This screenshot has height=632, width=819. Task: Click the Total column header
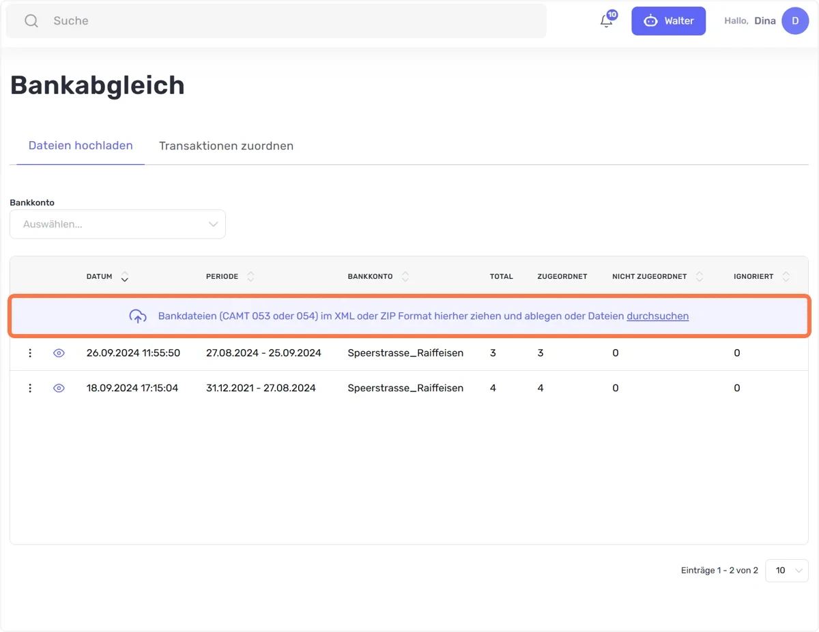[x=501, y=277]
